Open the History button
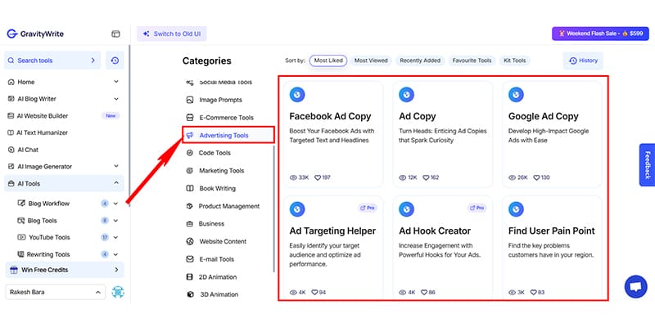This screenshot has height=327, width=655. click(583, 60)
